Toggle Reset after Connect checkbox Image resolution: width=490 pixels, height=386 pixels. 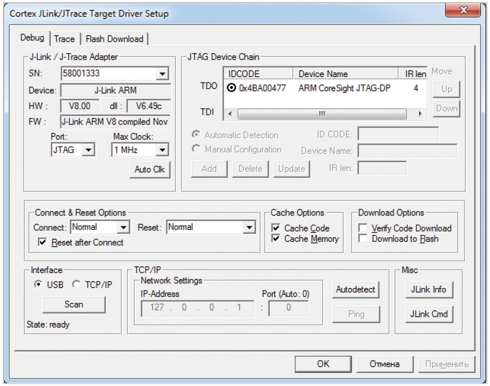[43, 242]
